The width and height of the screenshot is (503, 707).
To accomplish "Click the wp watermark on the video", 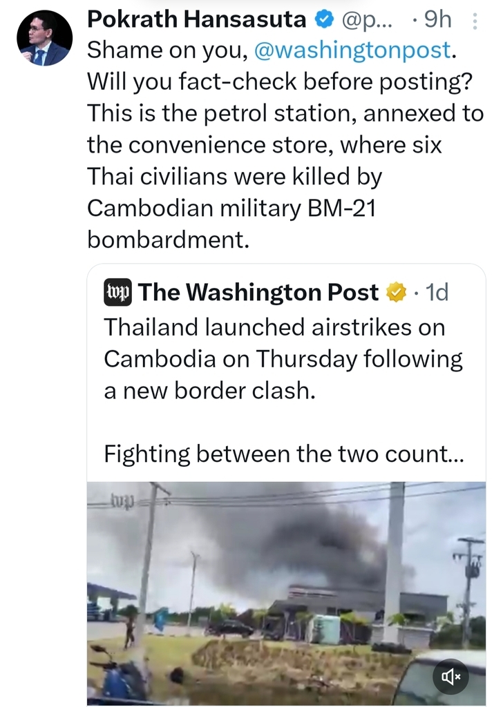I will tap(122, 500).
